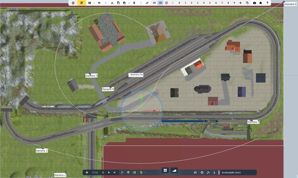
Task: Switch to 2D view
Action: pos(161,3)
